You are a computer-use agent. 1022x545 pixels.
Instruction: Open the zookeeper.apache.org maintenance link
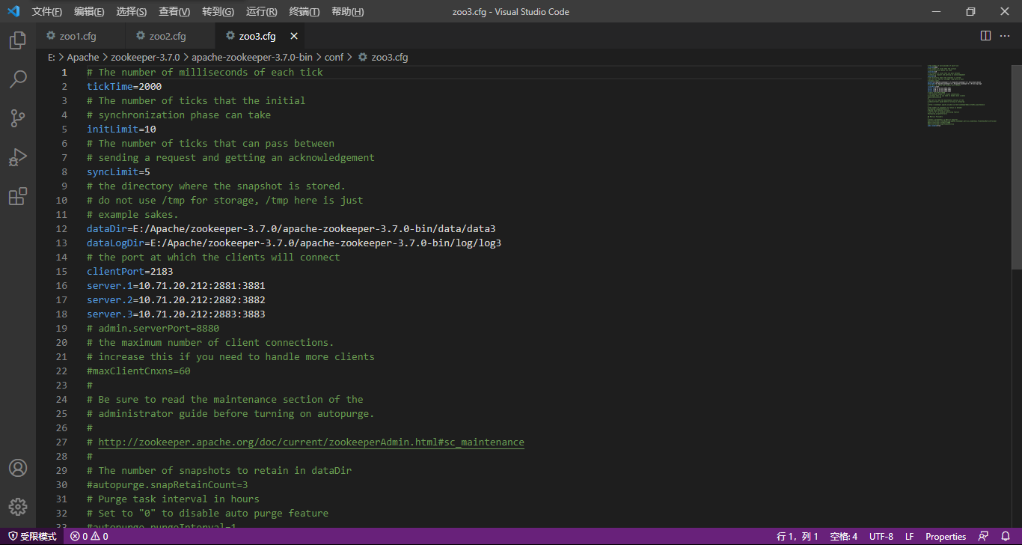click(x=311, y=442)
